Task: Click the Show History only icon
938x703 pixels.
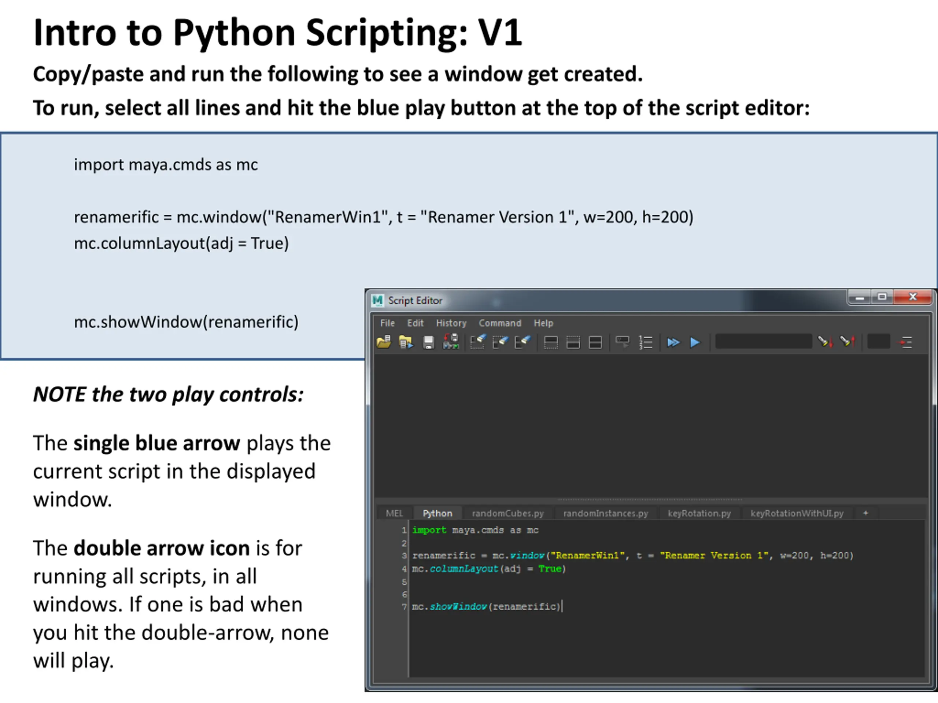Action: [x=551, y=342]
